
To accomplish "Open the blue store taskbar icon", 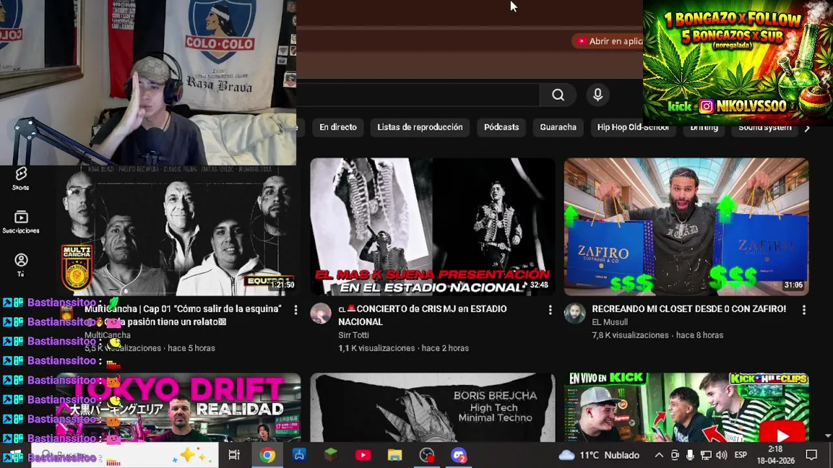I will [299, 455].
